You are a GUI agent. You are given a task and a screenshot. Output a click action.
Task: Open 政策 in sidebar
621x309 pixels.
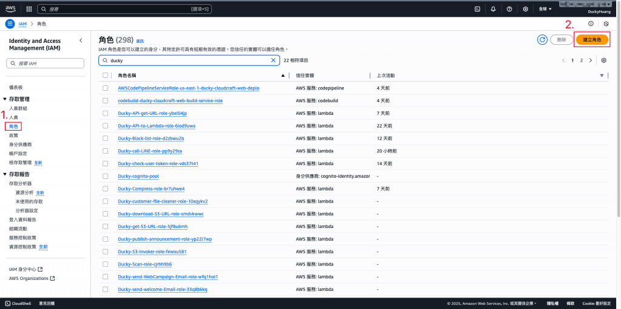click(x=13, y=135)
